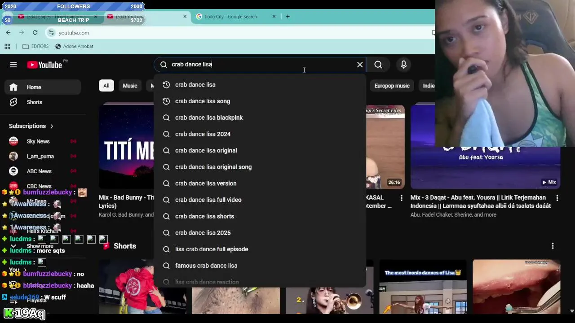
Task: Choose suggestion 'crab dance lisa' from history
Action: 260,85
